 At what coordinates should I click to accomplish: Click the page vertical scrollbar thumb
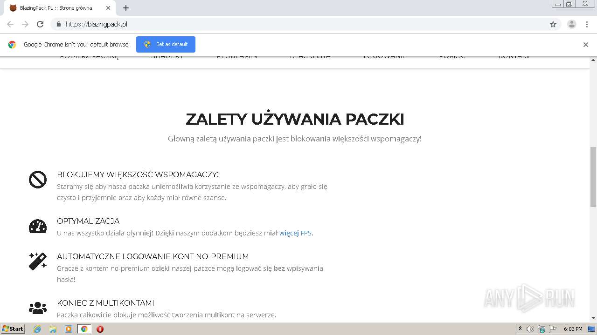593,177
